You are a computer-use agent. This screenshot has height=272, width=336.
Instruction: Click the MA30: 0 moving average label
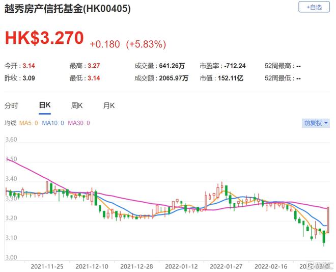pyautogui.click(x=79, y=123)
